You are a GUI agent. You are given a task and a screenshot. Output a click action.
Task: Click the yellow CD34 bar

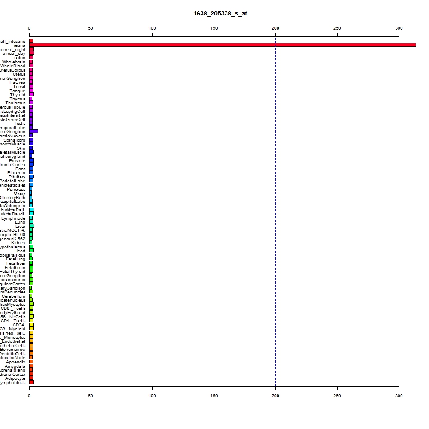tap(31, 325)
